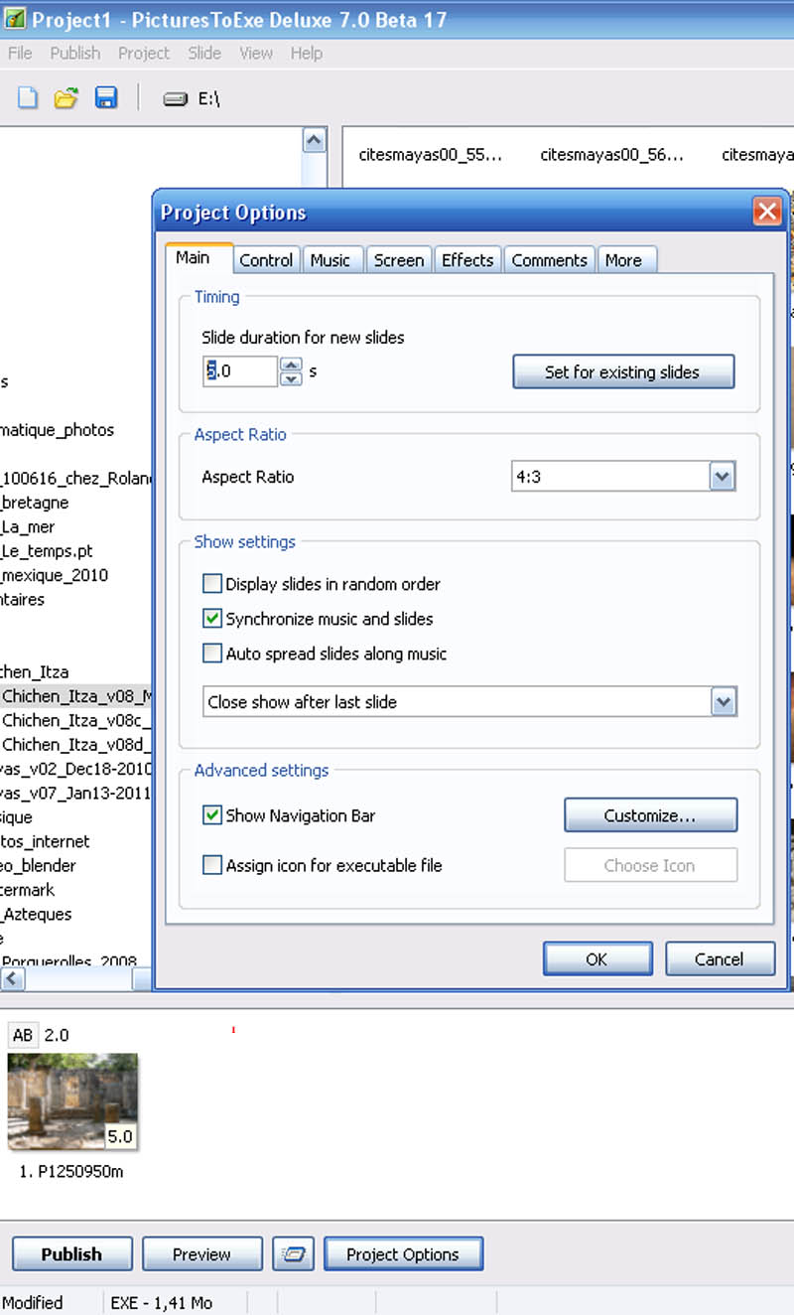
Task: Switch to the Effects tab
Action: (467, 260)
